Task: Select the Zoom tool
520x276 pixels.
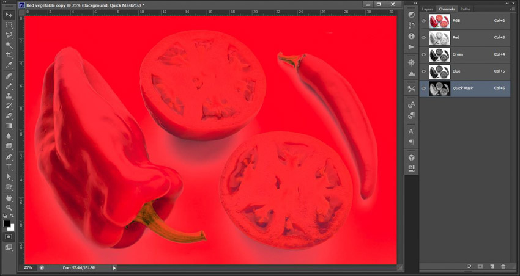Action: click(x=9, y=208)
